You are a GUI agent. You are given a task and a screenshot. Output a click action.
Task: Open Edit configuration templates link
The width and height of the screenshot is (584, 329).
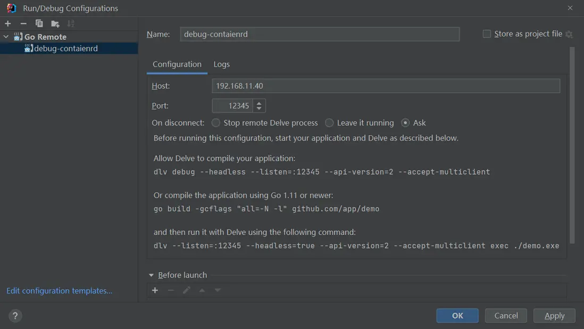click(x=60, y=291)
